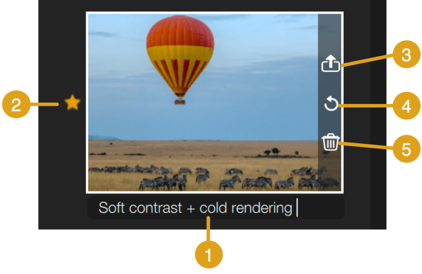The image size is (422, 274).
Task: Click the trees on the horizon
Action: click(x=272, y=151)
